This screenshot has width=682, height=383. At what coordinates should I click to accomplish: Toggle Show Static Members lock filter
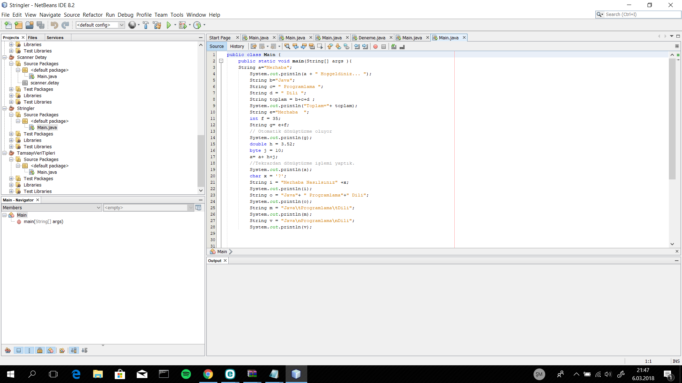(x=40, y=350)
